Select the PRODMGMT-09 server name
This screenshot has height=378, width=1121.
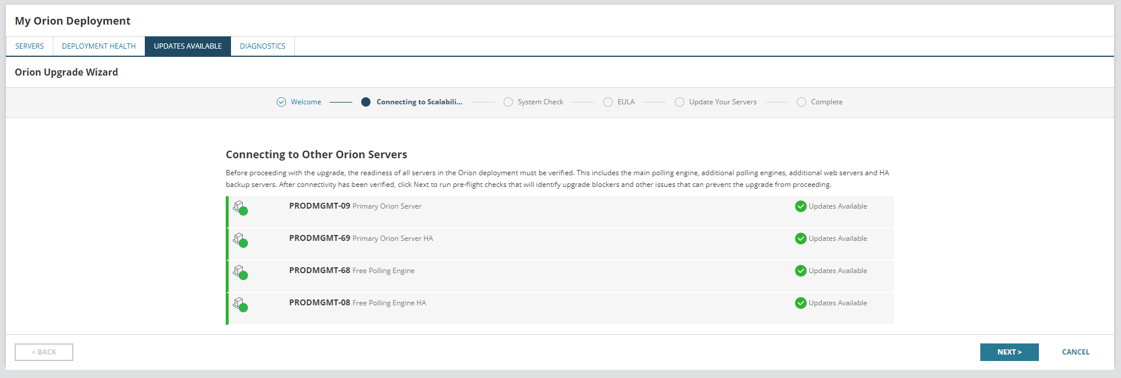pos(320,206)
